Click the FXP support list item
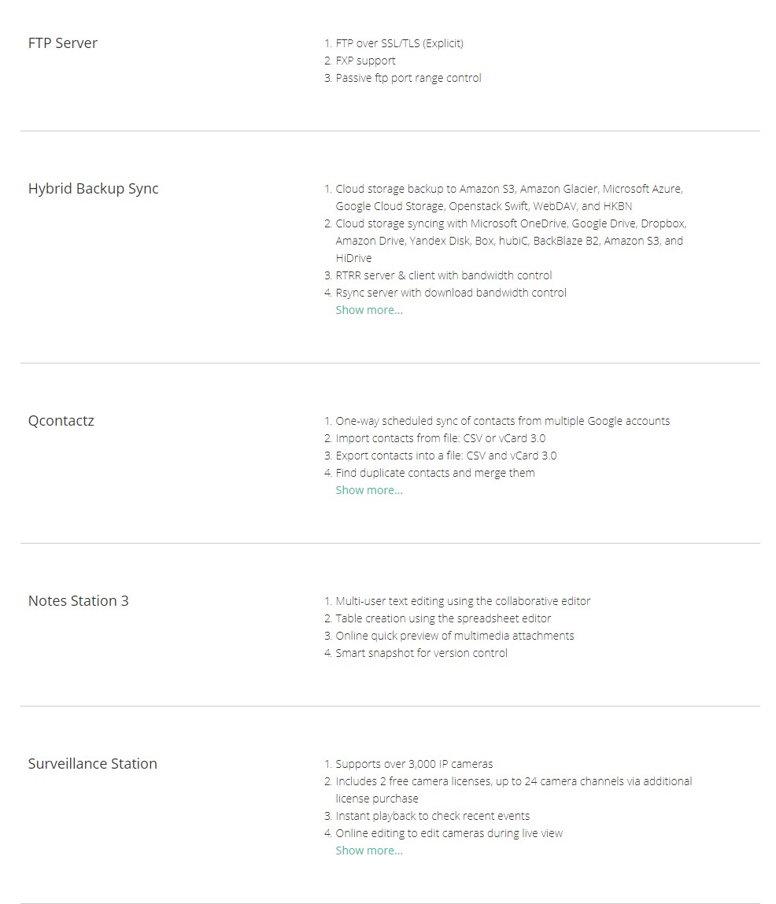This screenshot has width=776, height=904. click(365, 61)
